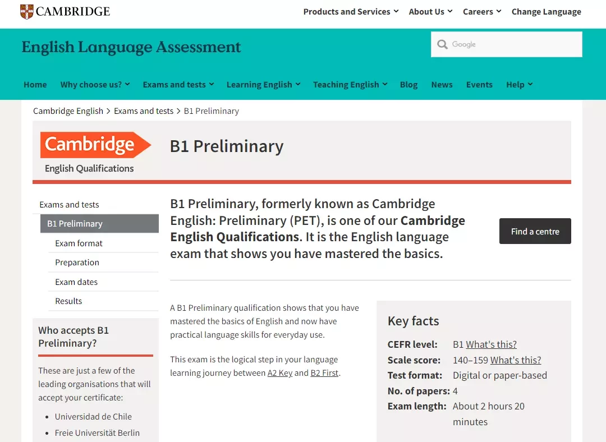Click the About 2 hours 20 minutes value
Viewport: 606px width, 442px height.
[x=489, y=414]
